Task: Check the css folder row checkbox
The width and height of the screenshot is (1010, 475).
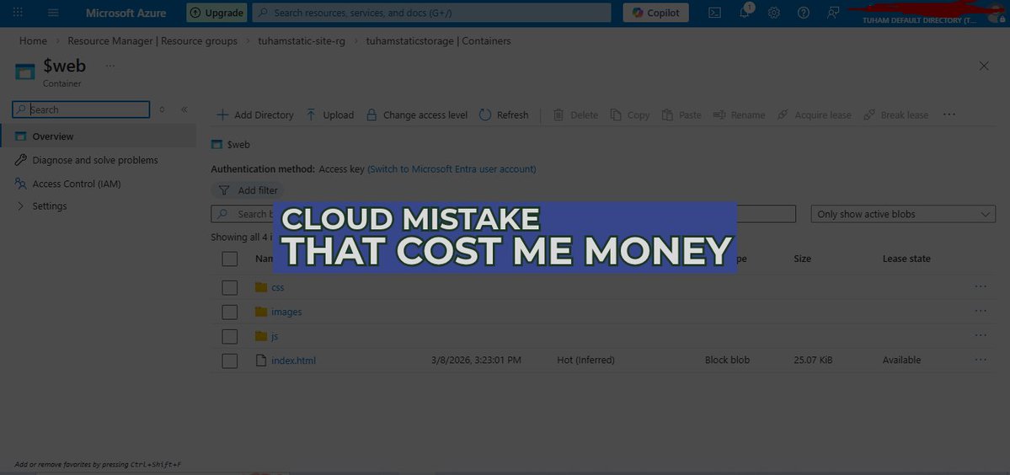Action: point(229,288)
